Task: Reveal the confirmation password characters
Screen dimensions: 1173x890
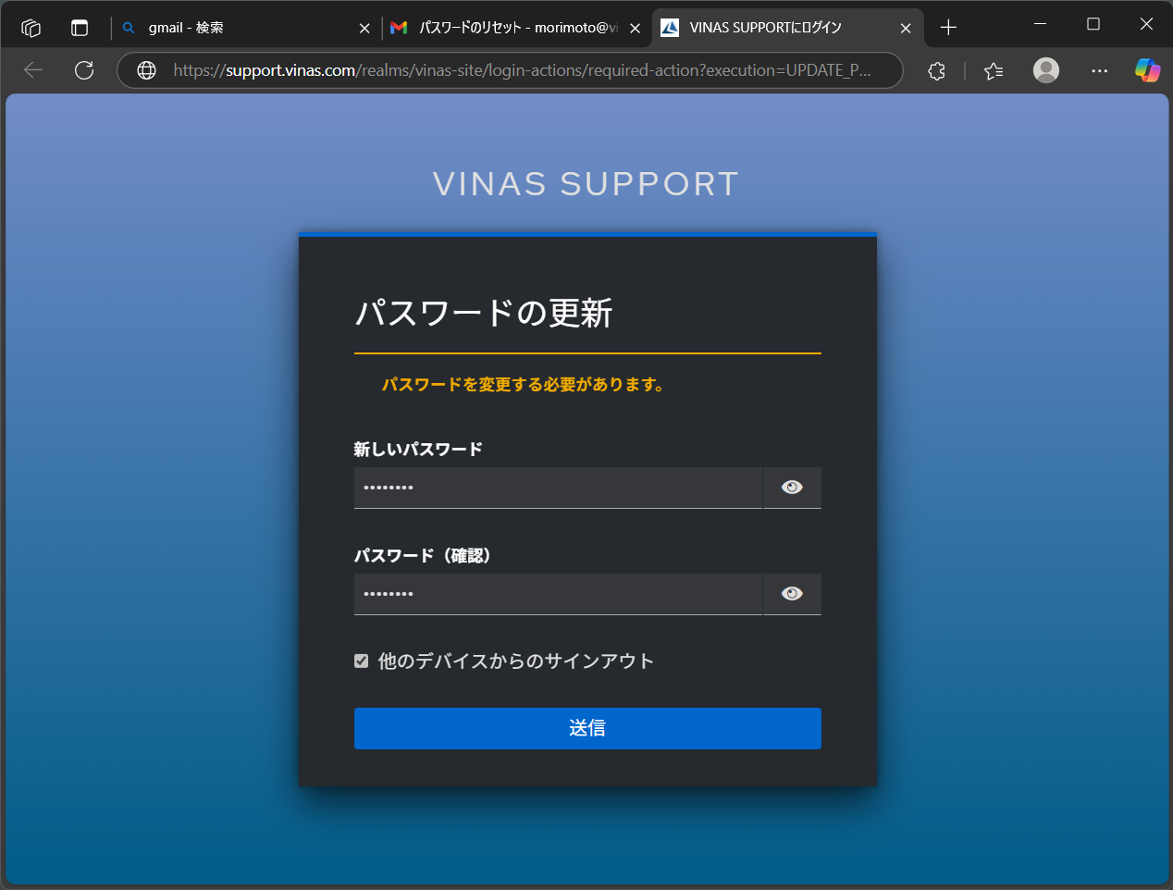Action: (792, 594)
